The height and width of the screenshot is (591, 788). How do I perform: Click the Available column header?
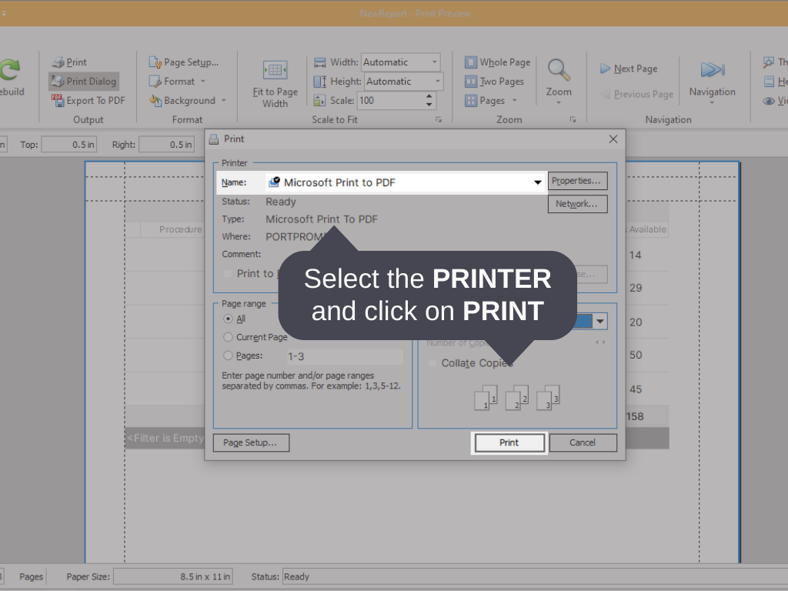click(x=646, y=229)
